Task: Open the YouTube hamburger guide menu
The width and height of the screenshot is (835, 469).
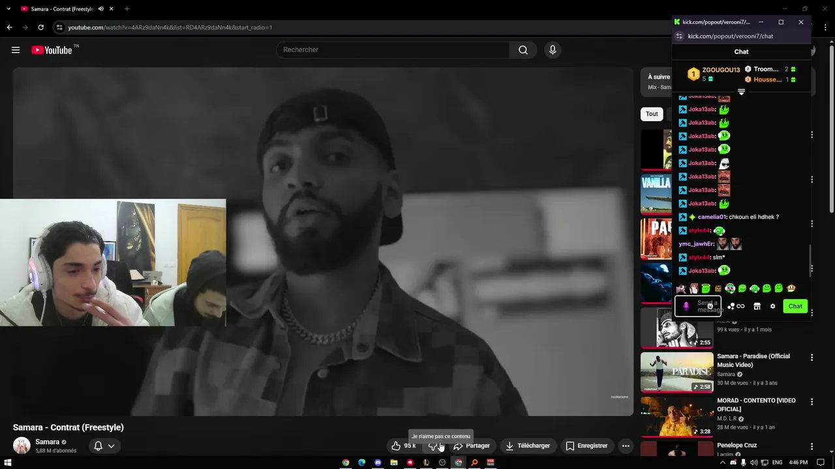Action: pos(16,50)
